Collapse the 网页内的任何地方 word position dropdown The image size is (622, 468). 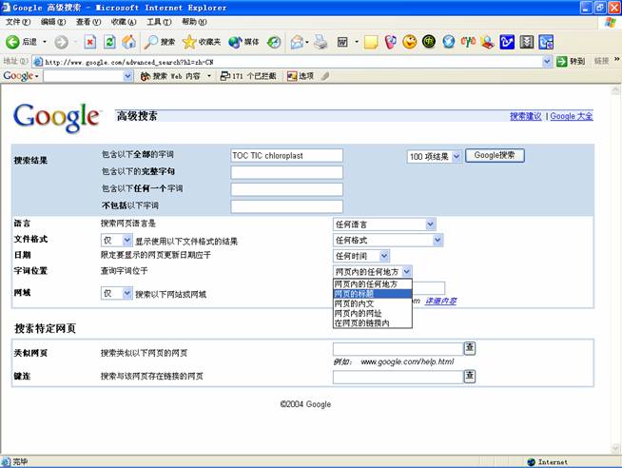point(407,272)
